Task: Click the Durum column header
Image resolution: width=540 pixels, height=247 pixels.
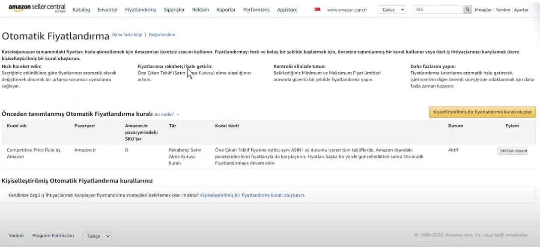Action: (x=455, y=126)
